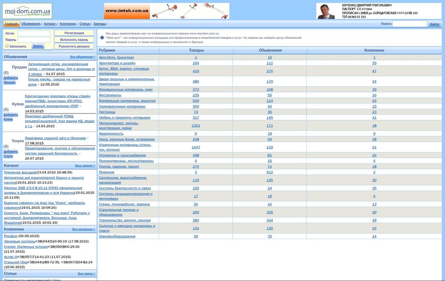Click ads count 344 for Строительство, ремонт
The width and height of the screenshot is (445, 281).
click(270, 220)
